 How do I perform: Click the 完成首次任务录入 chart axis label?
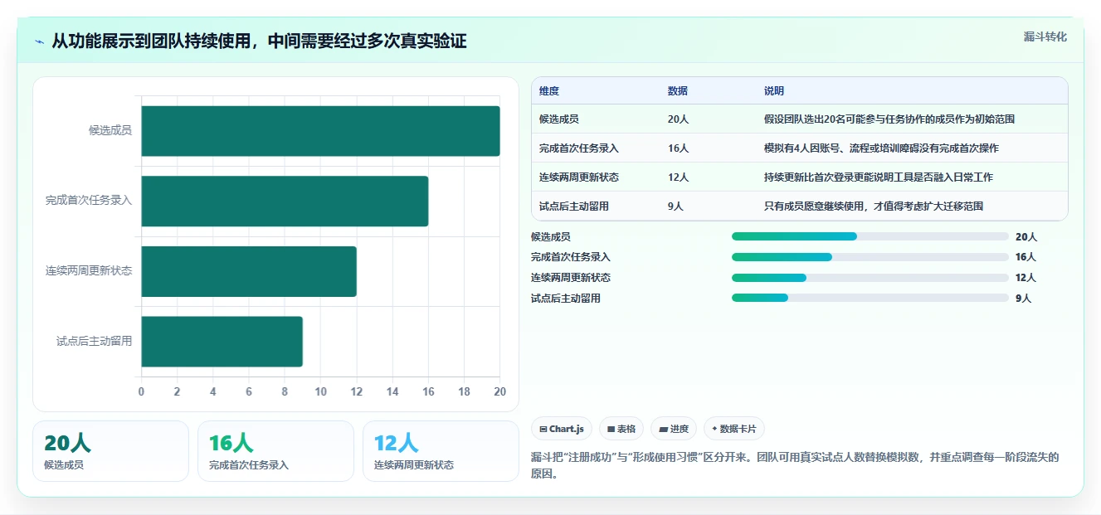89,201
